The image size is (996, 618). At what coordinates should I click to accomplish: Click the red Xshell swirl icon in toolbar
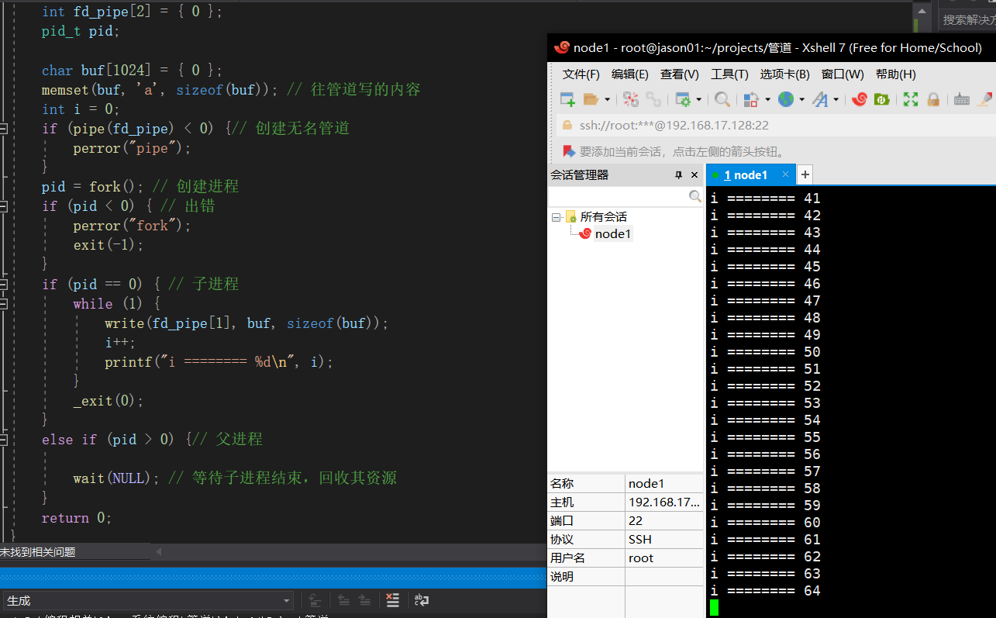pyautogui.click(x=859, y=99)
